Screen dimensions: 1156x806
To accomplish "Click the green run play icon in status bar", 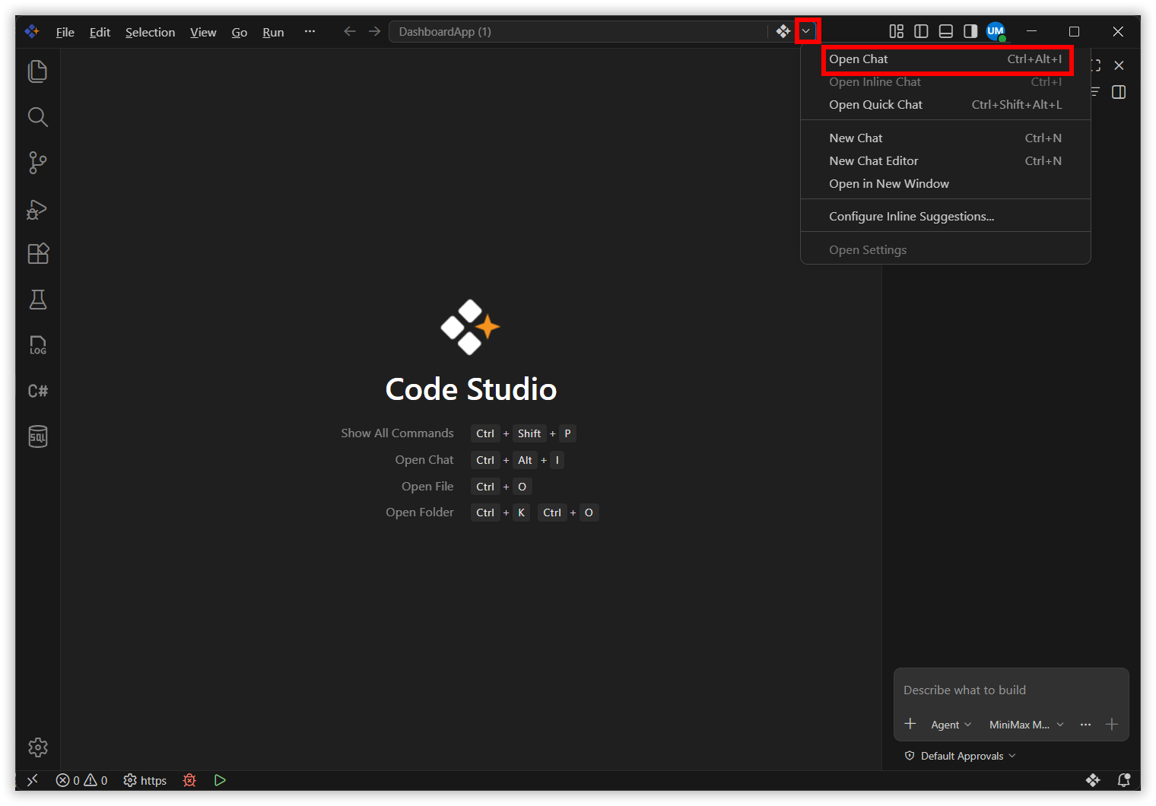I will 220,780.
